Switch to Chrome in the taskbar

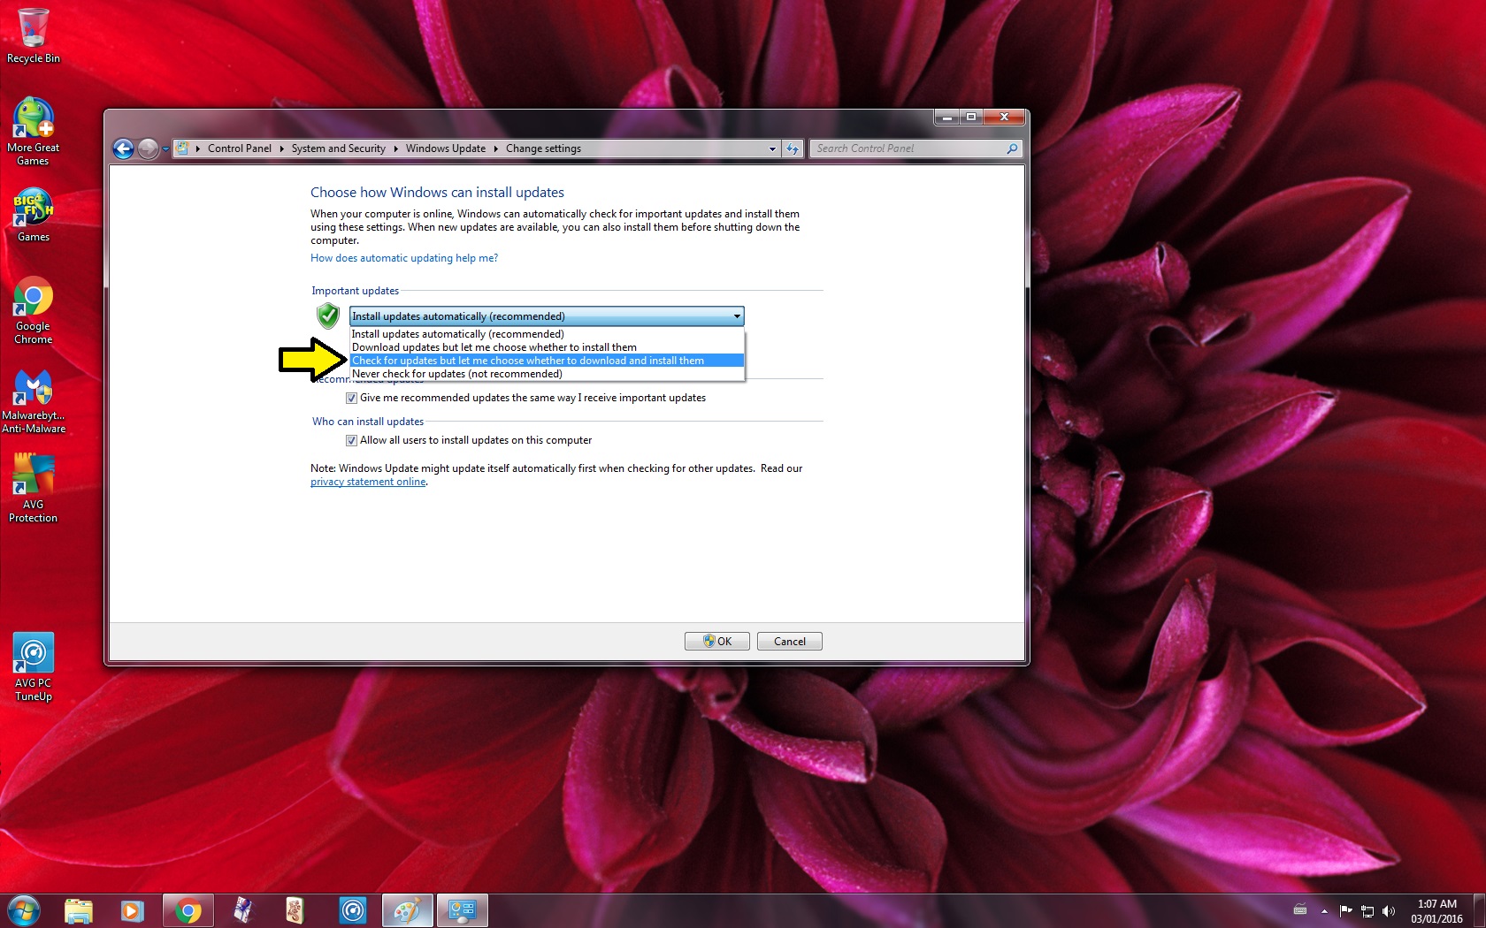(188, 910)
